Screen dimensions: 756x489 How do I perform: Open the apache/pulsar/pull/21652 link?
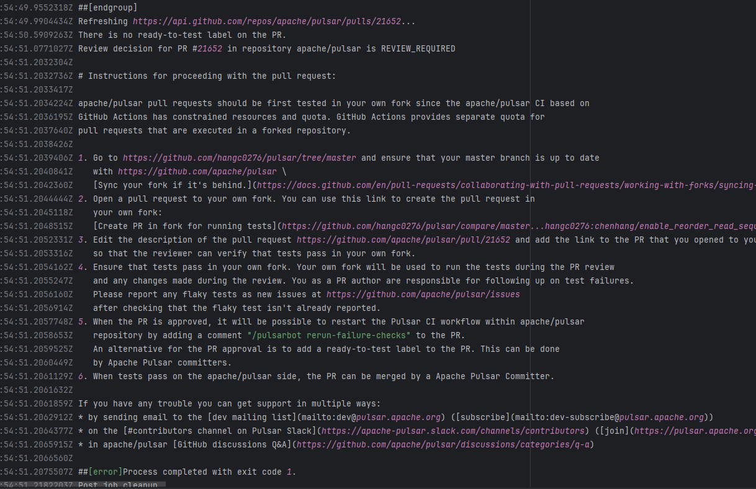pyautogui.click(x=403, y=240)
